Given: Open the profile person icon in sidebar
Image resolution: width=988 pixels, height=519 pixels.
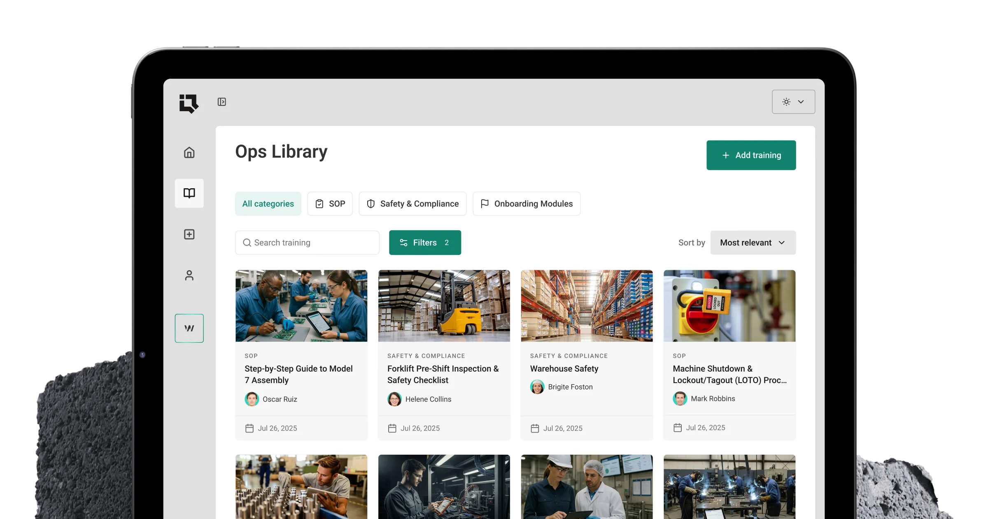Looking at the screenshot, I should (x=189, y=275).
